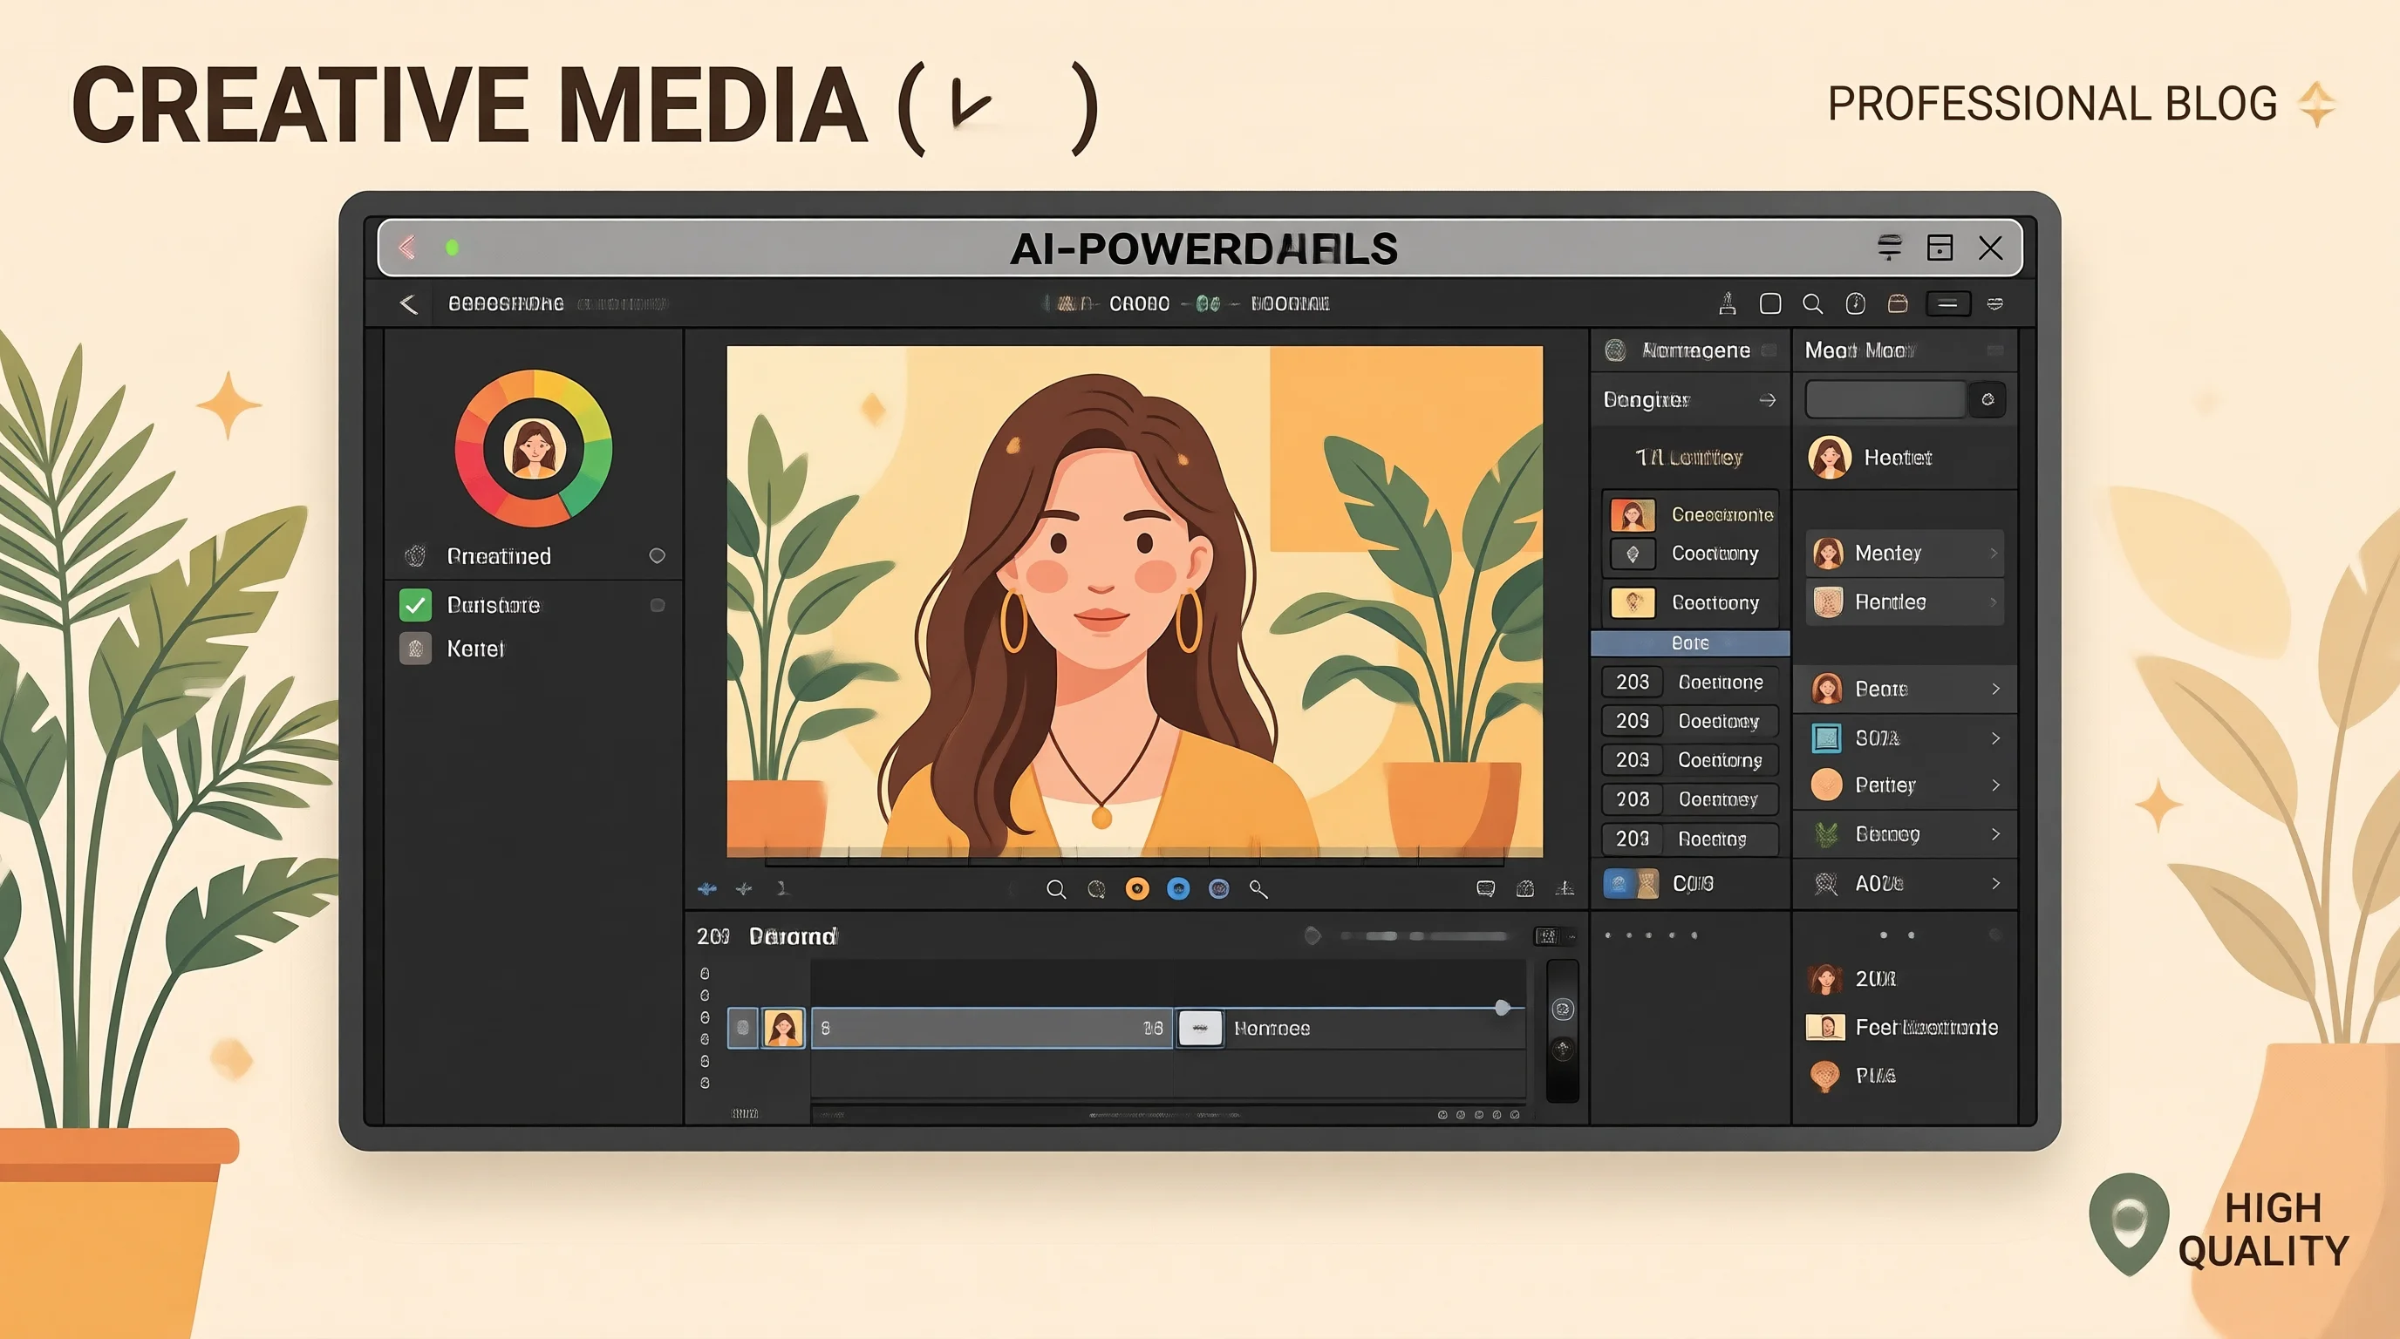Click the stacked lines icon in title bar
2400x1339 pixels.
(1890, 248)
